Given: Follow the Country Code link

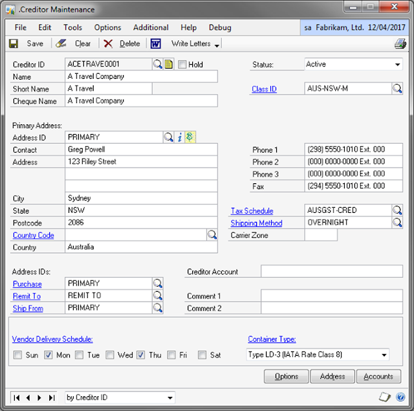Looking at the screenshot, I should coord(33,235).
